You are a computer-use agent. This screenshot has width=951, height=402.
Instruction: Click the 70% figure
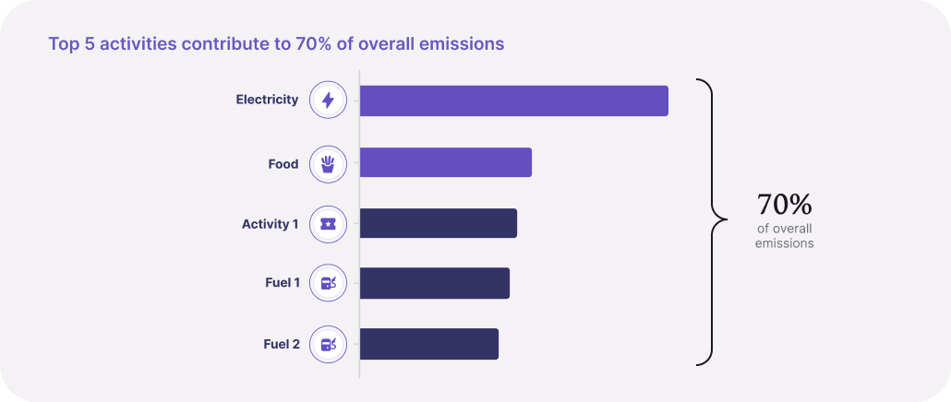tap(784, 205)
